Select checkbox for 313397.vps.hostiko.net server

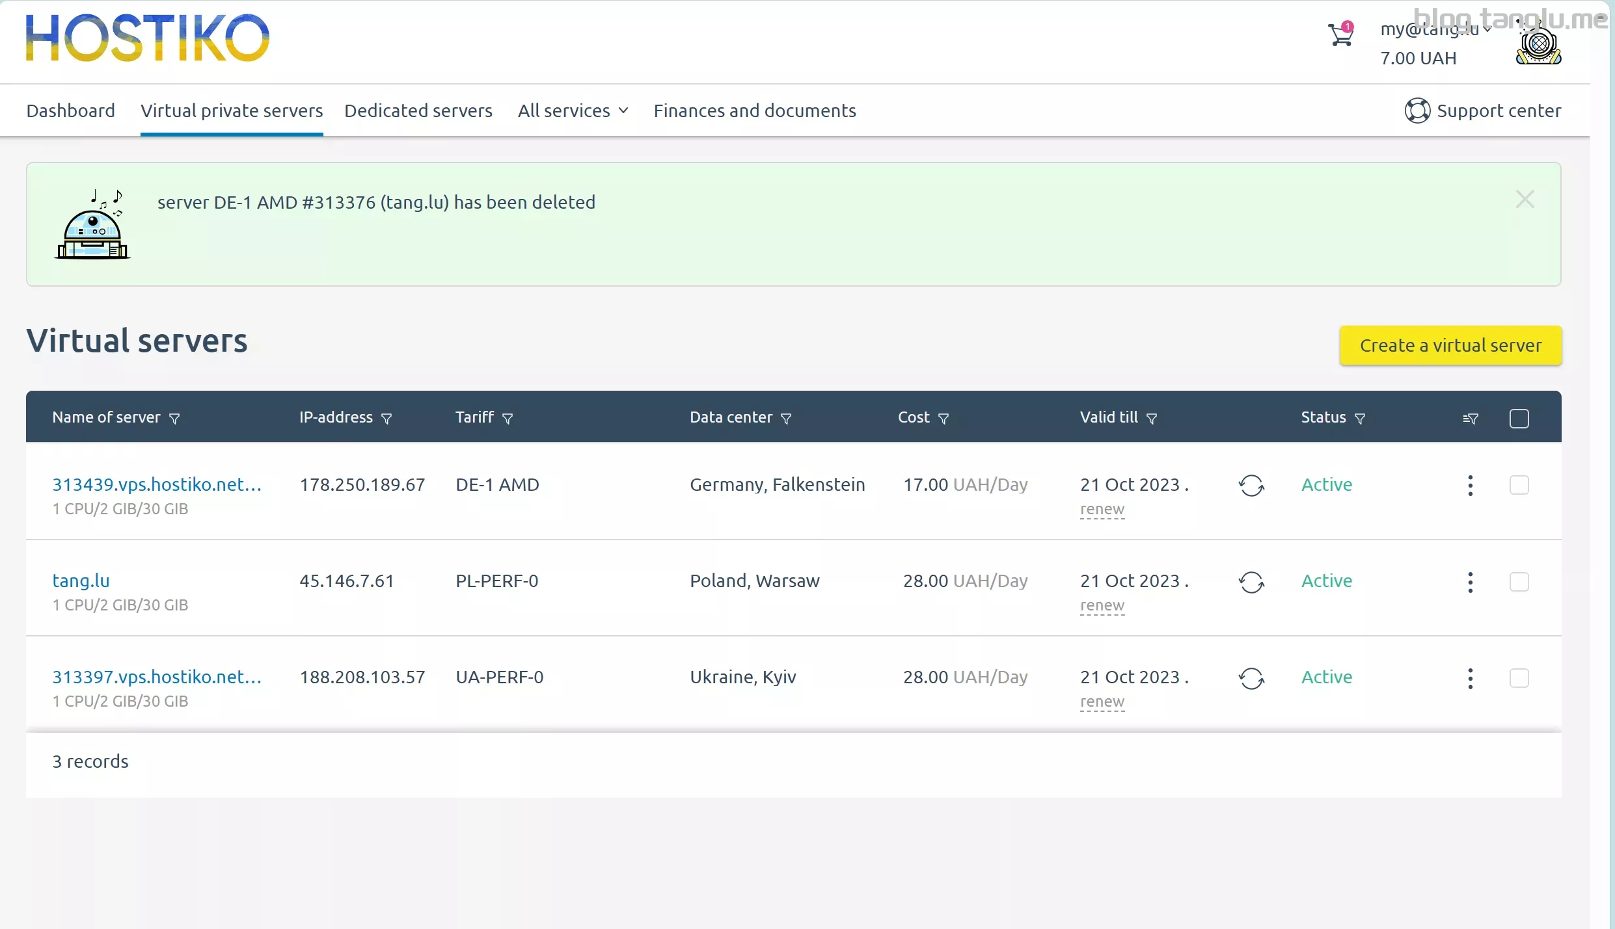[1519, 677]
